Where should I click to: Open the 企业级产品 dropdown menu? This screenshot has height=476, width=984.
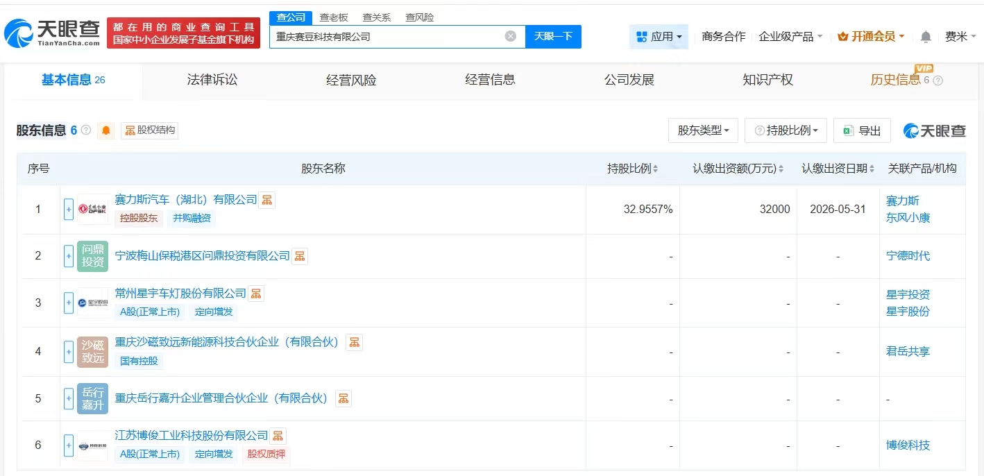(x=790, y=37)
